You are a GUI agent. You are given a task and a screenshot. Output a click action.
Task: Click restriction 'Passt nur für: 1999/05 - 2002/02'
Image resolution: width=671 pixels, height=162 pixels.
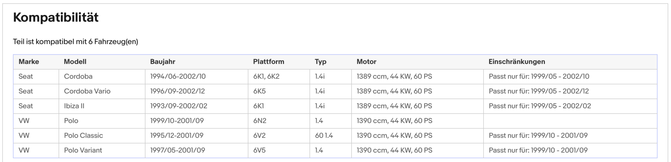(540, 106)
